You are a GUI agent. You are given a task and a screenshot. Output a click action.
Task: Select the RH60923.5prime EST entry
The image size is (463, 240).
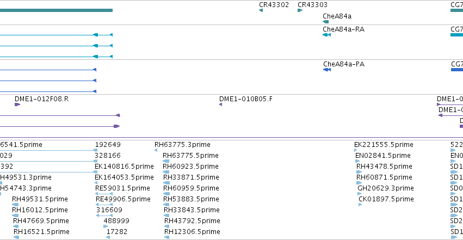[190, 167]
